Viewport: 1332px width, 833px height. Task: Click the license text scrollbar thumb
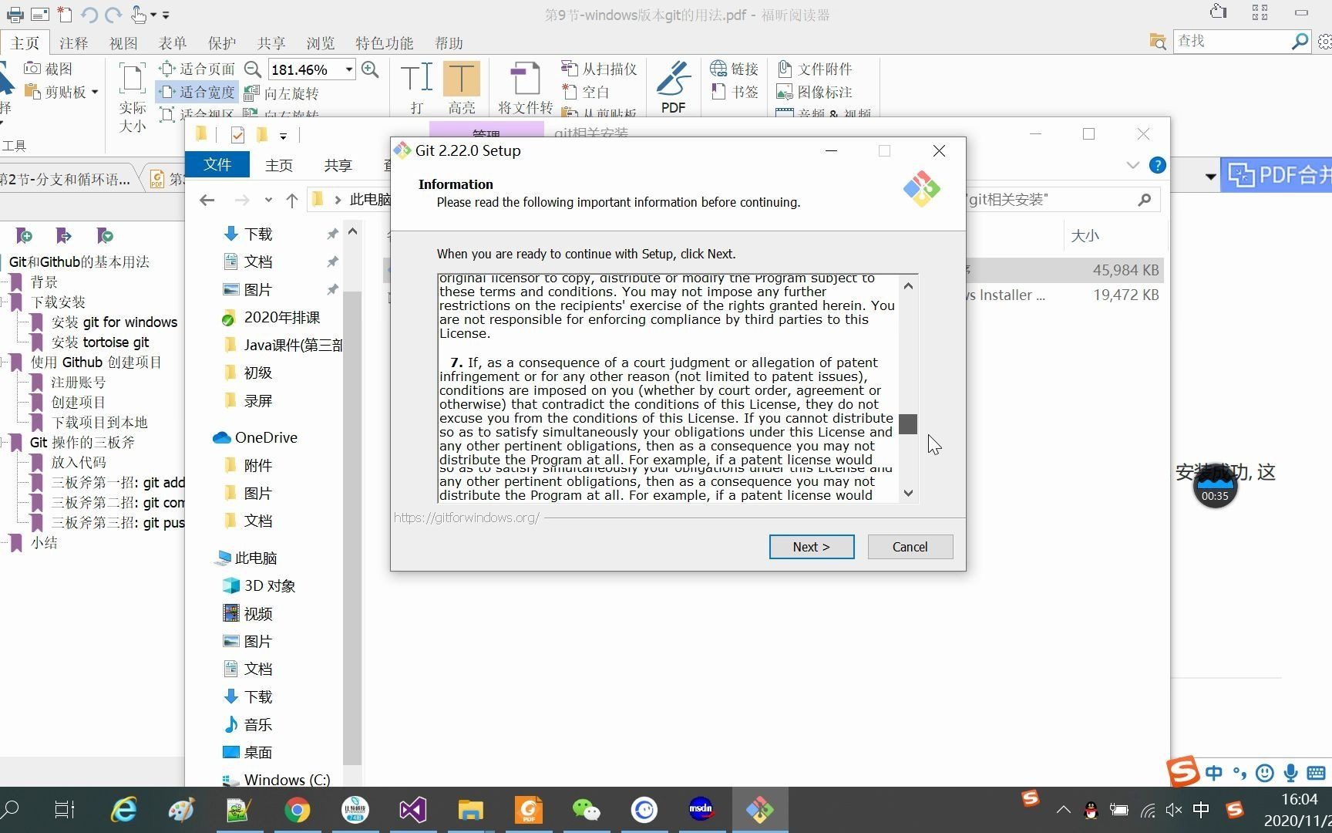pyautogui.click(x=908, y=423)
